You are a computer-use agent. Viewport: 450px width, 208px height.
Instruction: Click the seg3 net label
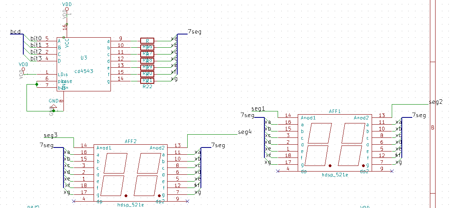(x=51, y=135)
